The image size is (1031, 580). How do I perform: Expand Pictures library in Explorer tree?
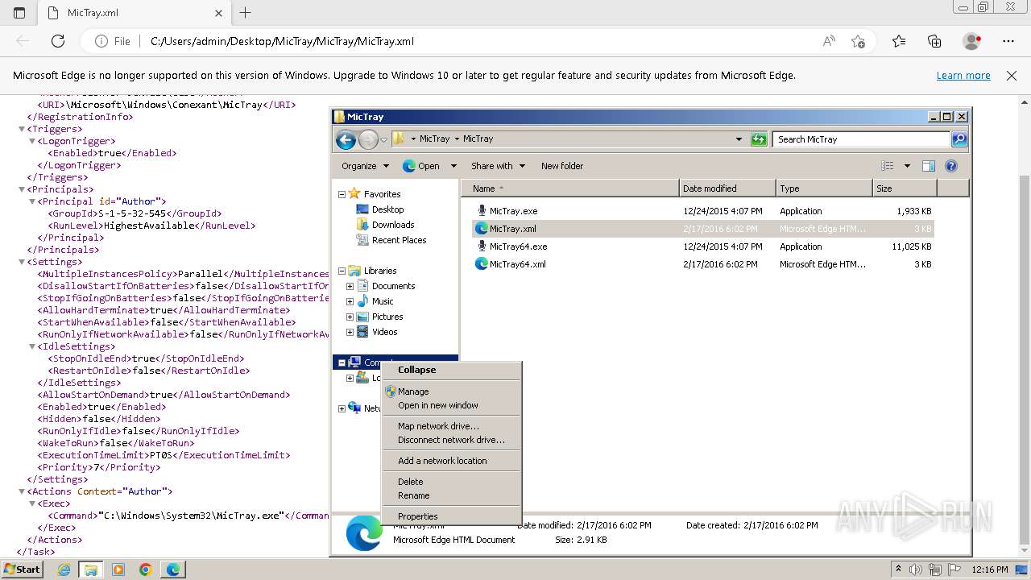click(350, 317)
